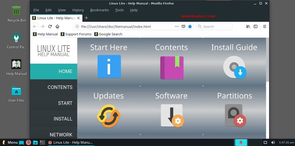Open the Library panel icon

coord(248,27)
